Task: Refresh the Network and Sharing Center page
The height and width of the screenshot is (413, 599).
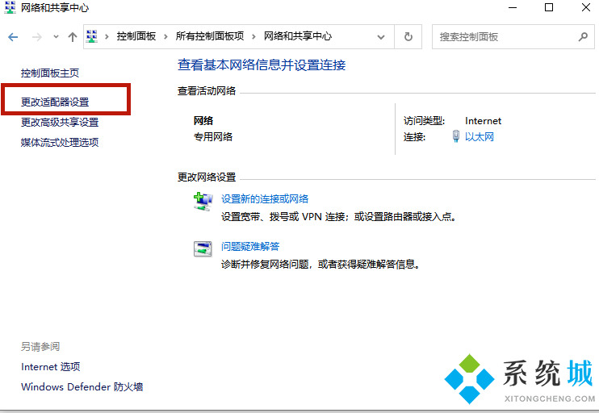Action: (408, 37)
